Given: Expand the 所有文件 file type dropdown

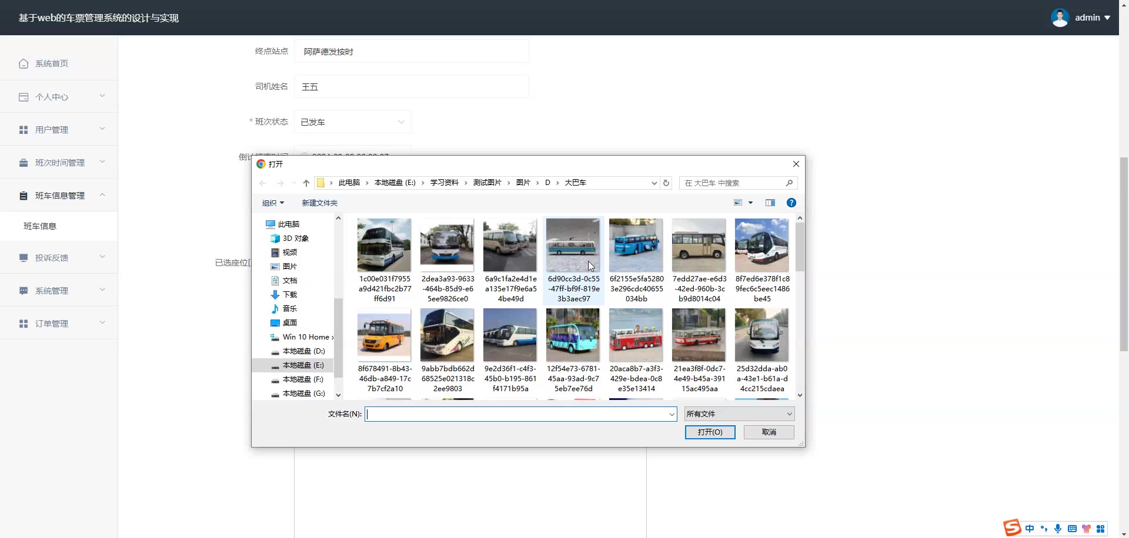Looking at the screenshot, I should click(739, 414).
